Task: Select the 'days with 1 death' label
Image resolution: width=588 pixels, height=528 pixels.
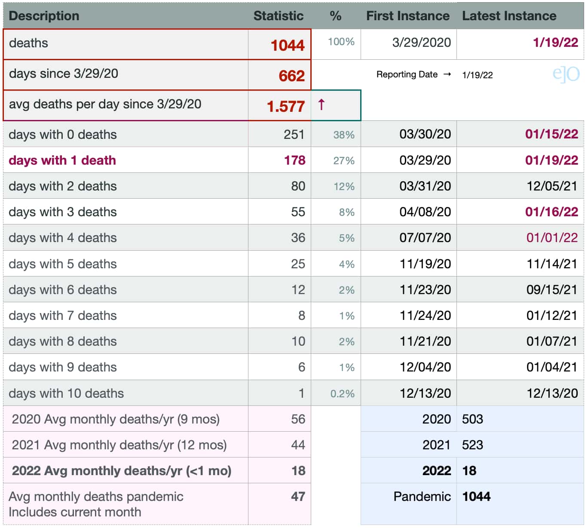Action: pos(62,160)
